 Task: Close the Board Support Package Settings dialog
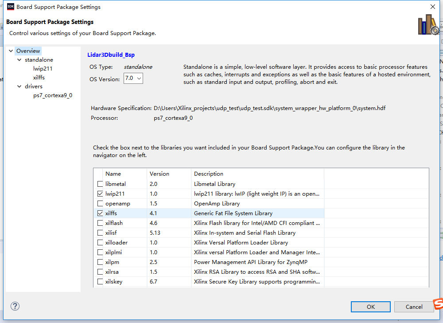coord(432,7)
